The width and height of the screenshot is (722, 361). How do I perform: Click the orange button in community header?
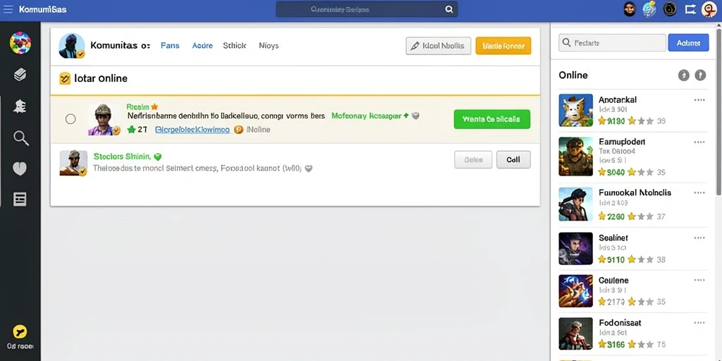point(503,46)
